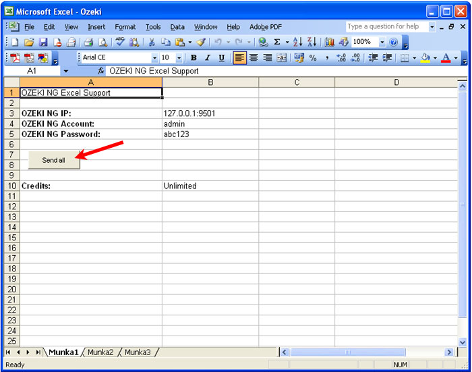Apply Percent style icon

click(313, 58)
